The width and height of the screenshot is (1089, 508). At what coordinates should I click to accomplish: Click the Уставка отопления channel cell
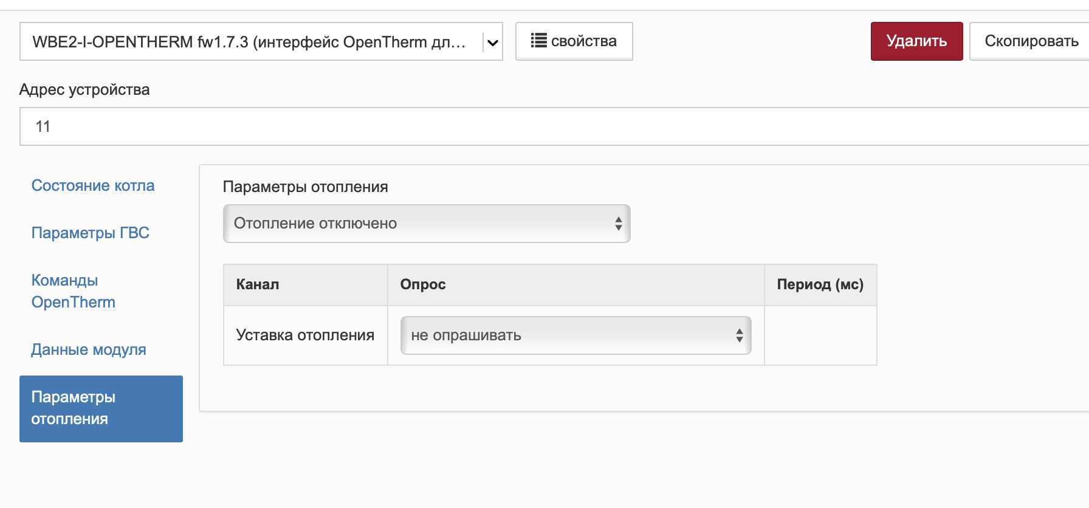pyautogui.click(x=306, y=335)
